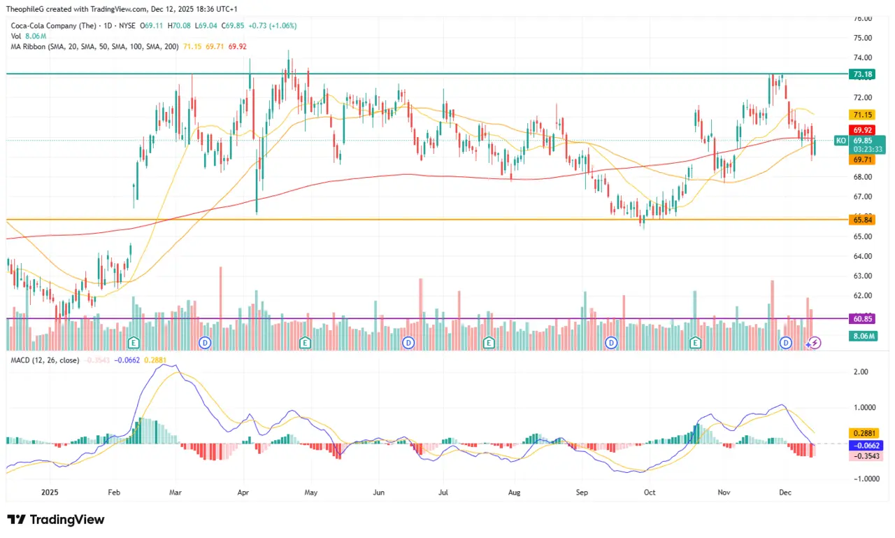The width and height of the screenshot is (895, 538).
Task: Click the orange 65.84 horizontal line label
Action: [862, 220]
